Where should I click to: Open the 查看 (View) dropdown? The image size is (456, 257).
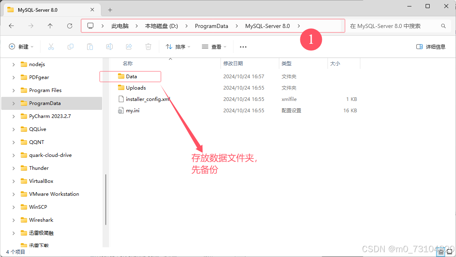214,47
